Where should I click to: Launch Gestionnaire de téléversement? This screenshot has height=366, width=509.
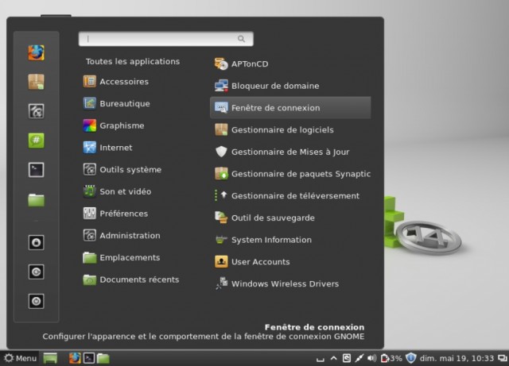click(x=290, y=196)
